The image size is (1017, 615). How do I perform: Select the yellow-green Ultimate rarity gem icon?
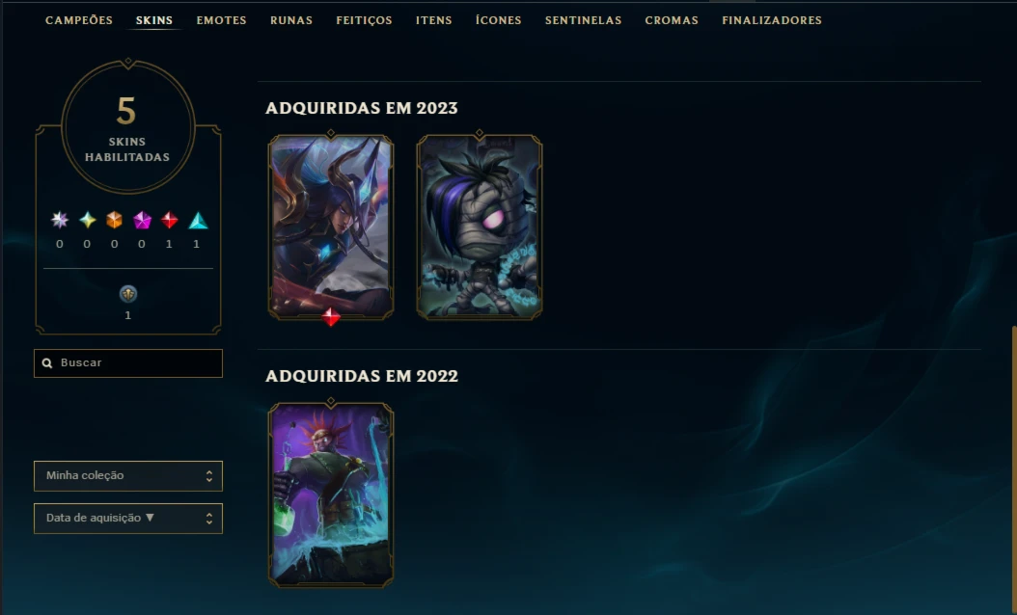coord(87,221)
